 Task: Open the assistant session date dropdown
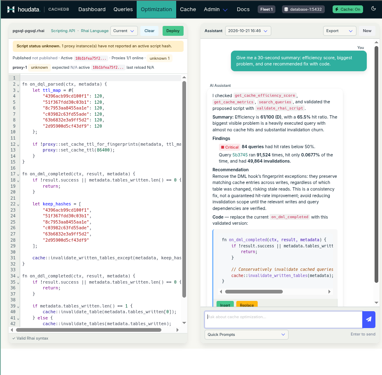[x=248, y=31]
